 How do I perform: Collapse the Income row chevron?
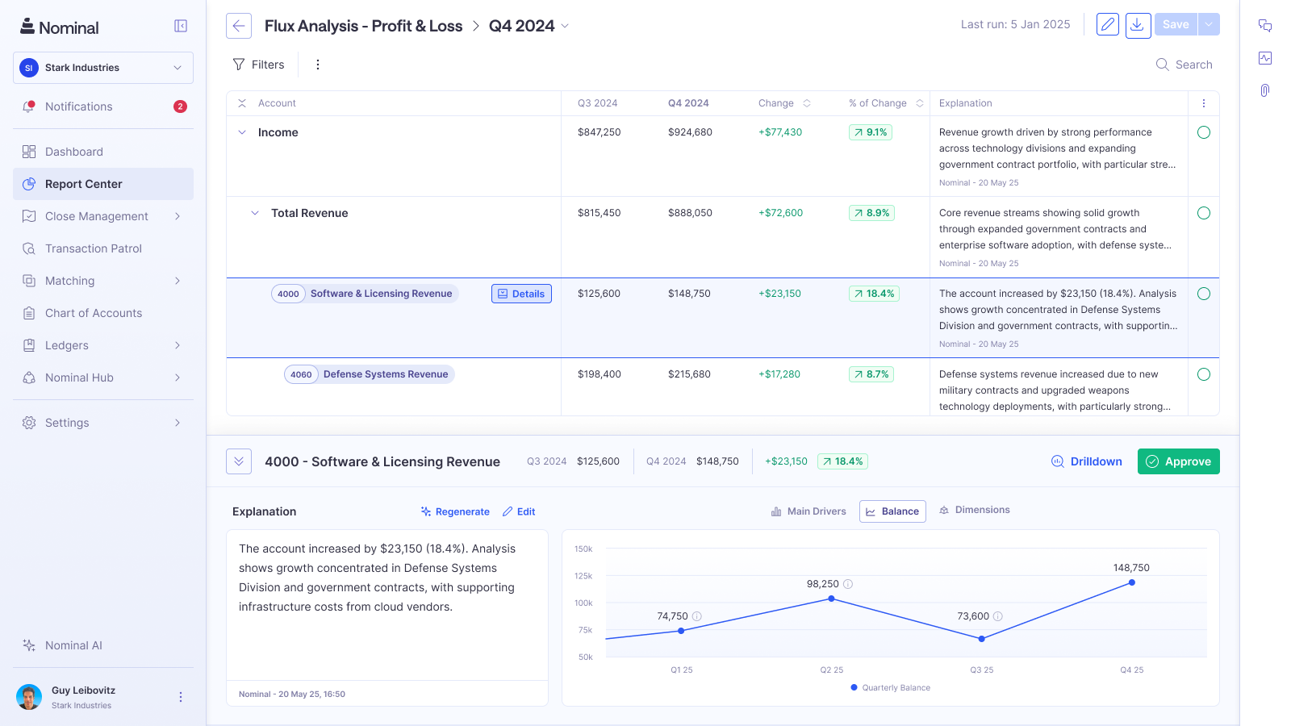pos(241,132)
